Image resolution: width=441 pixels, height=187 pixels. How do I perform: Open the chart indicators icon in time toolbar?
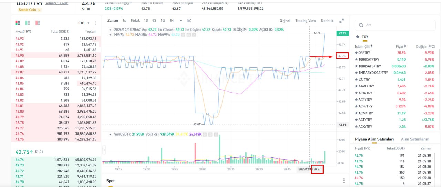tap(189, 21)
